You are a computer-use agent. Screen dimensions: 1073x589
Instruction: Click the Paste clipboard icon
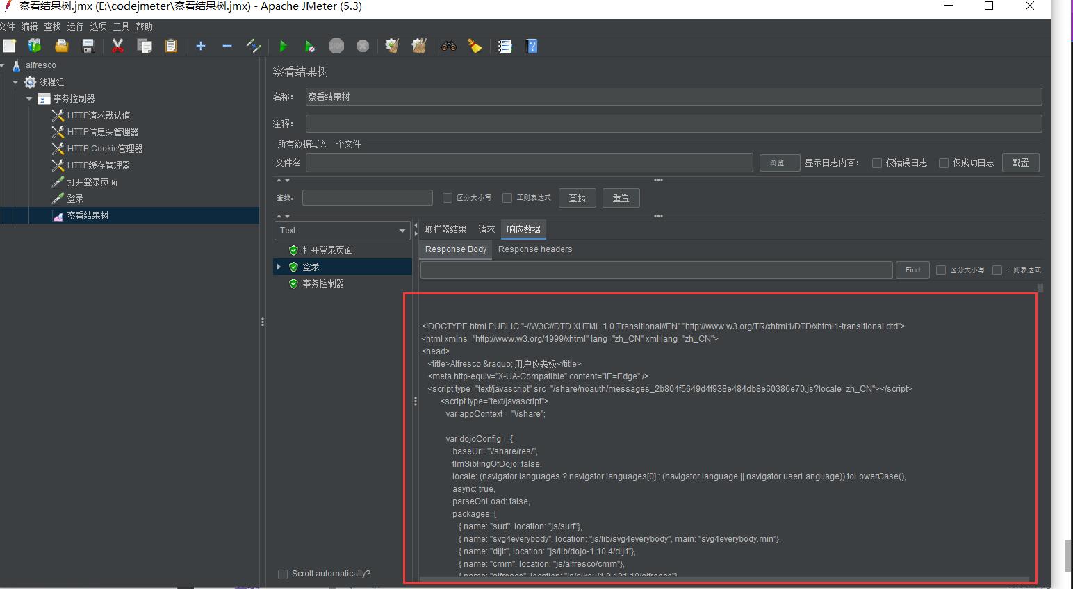tap(171, 46)
